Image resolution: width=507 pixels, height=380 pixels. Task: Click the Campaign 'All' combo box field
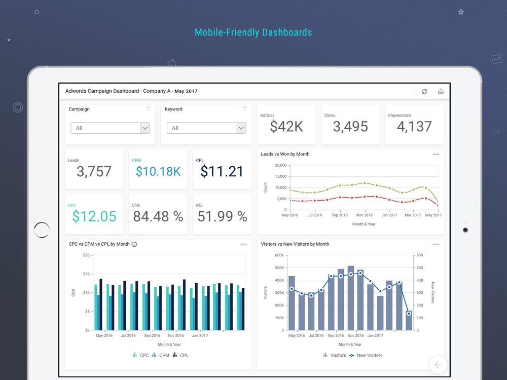[110, 128]
